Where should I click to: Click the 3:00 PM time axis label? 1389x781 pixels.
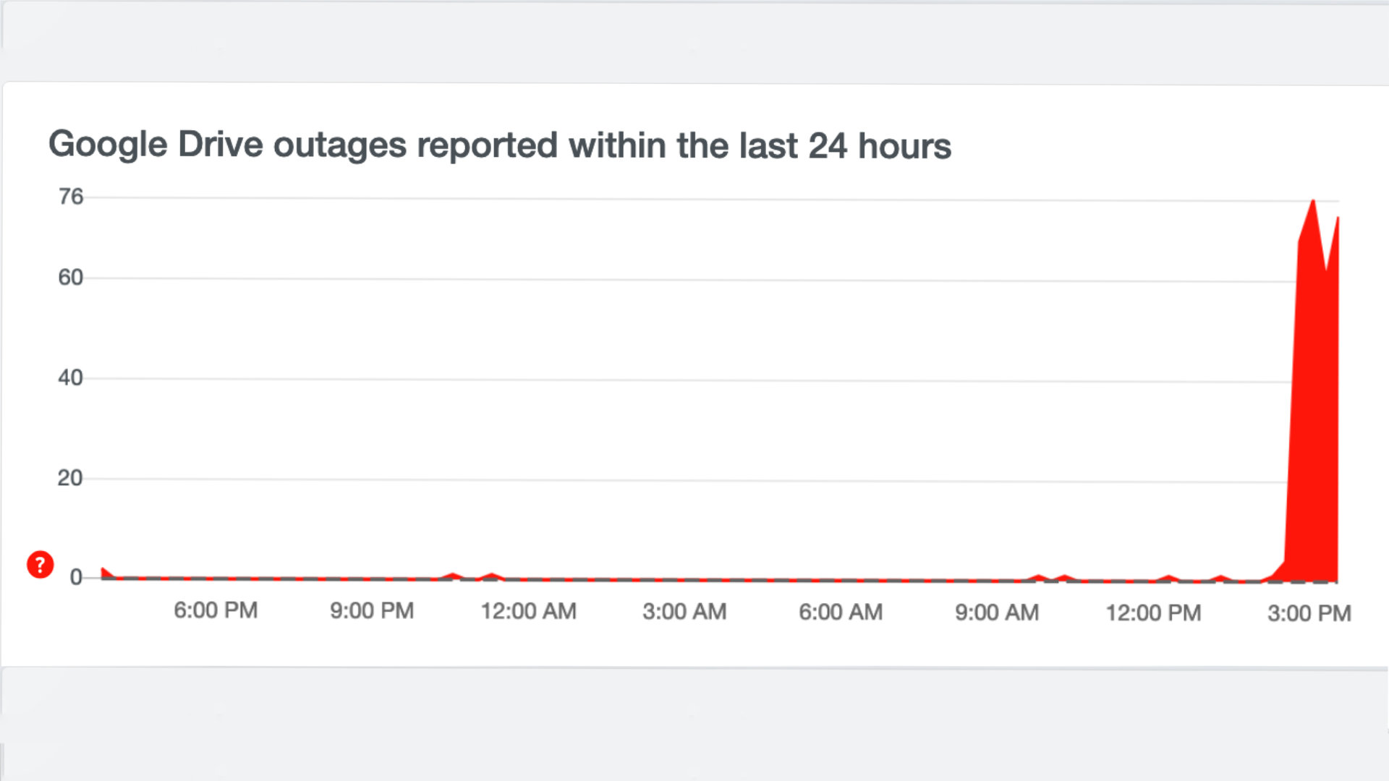point(1309,614)
